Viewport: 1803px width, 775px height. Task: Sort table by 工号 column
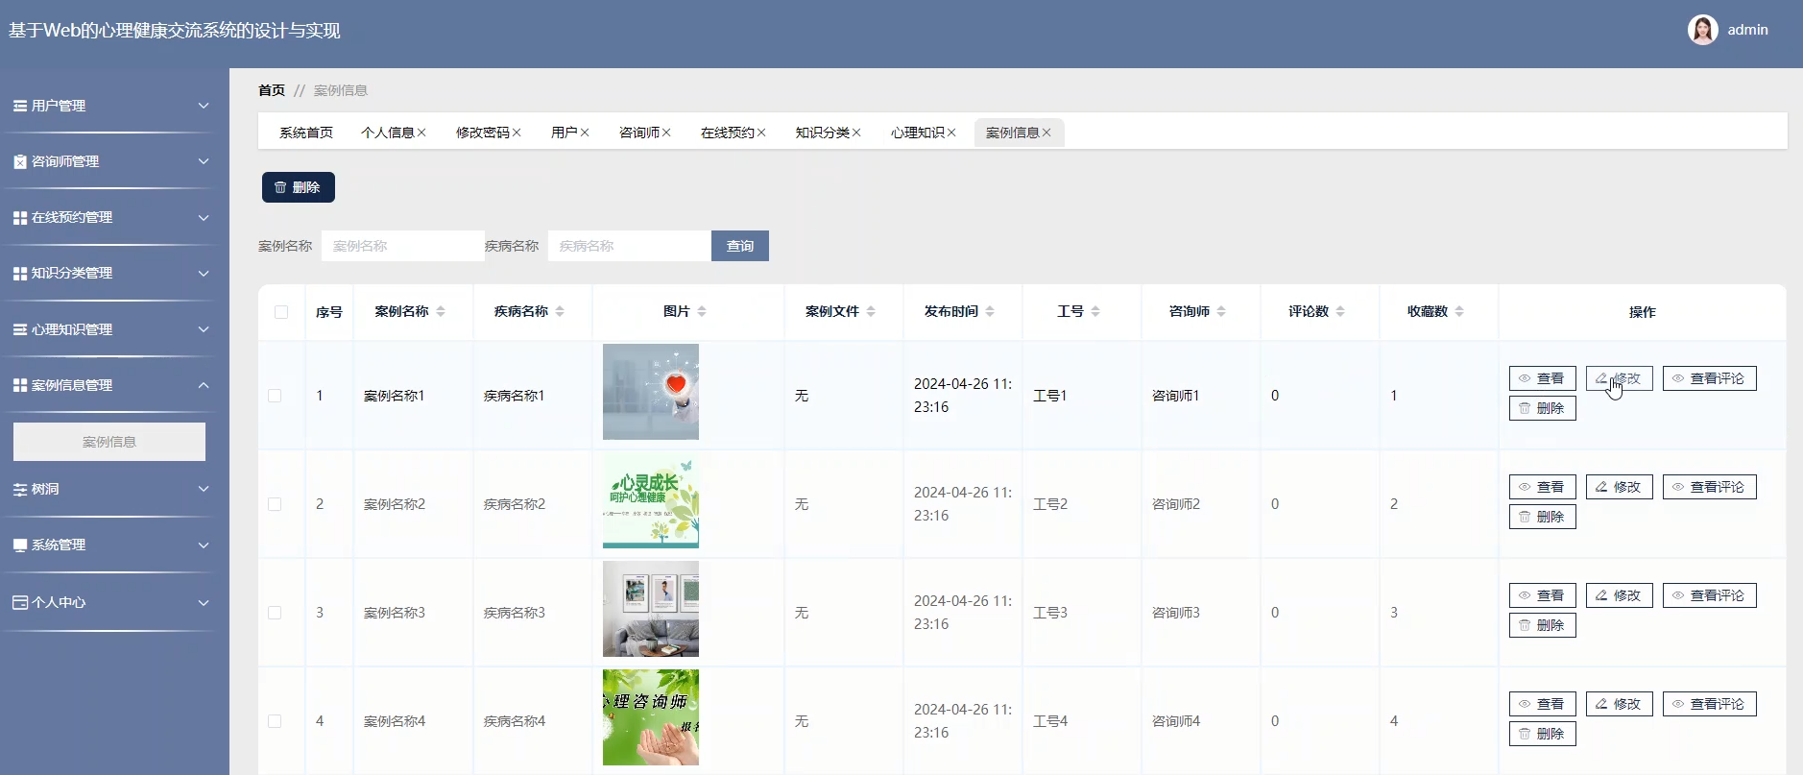(x=1095, y=311)
